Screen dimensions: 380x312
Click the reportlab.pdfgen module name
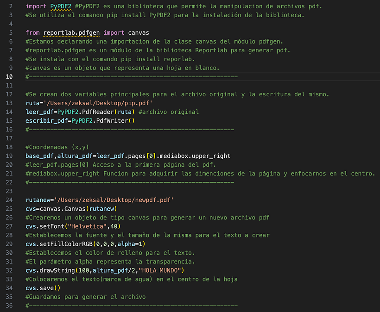(71, 33)
